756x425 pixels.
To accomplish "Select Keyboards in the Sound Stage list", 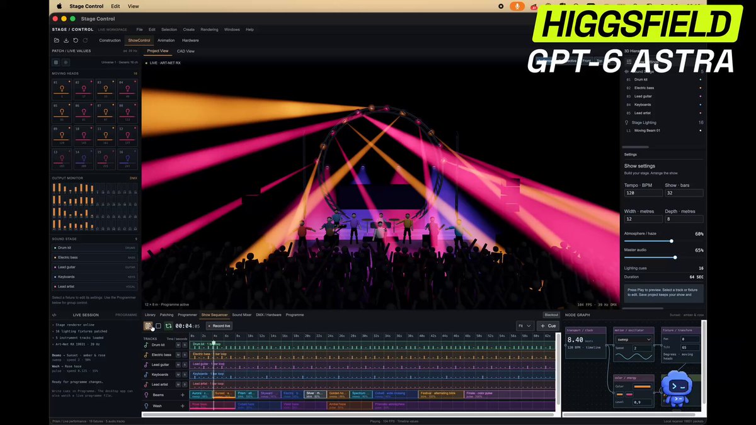I will pyautogui.click(x=94, y=276).
